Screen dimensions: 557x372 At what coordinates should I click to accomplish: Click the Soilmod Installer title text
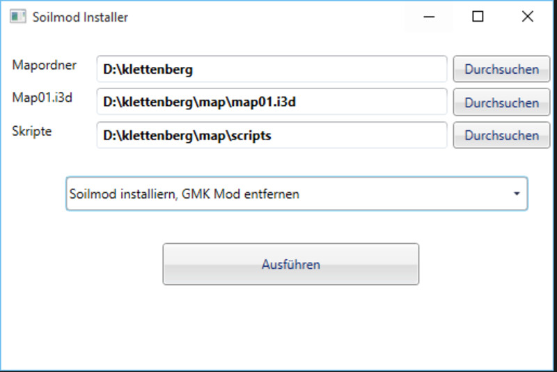coord(80,17)
